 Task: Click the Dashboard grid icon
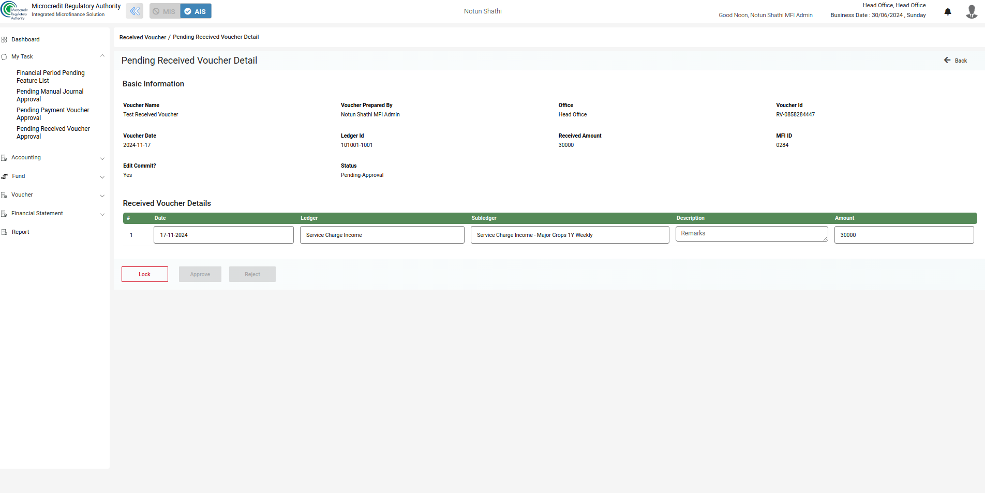click(x=4, y=39)
